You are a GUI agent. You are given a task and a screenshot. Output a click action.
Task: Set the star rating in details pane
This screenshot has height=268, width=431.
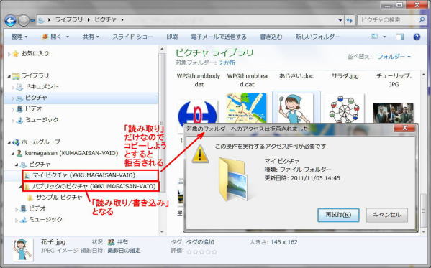click(x=201, y=251)
